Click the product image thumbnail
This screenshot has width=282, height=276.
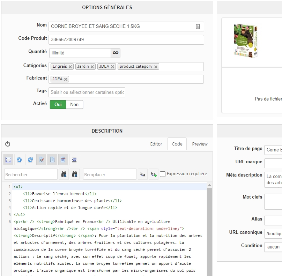[x=245, y=40]
